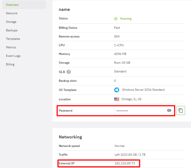
Task: Select the External IP address 181.215.89.73
Action: point(125,164)
